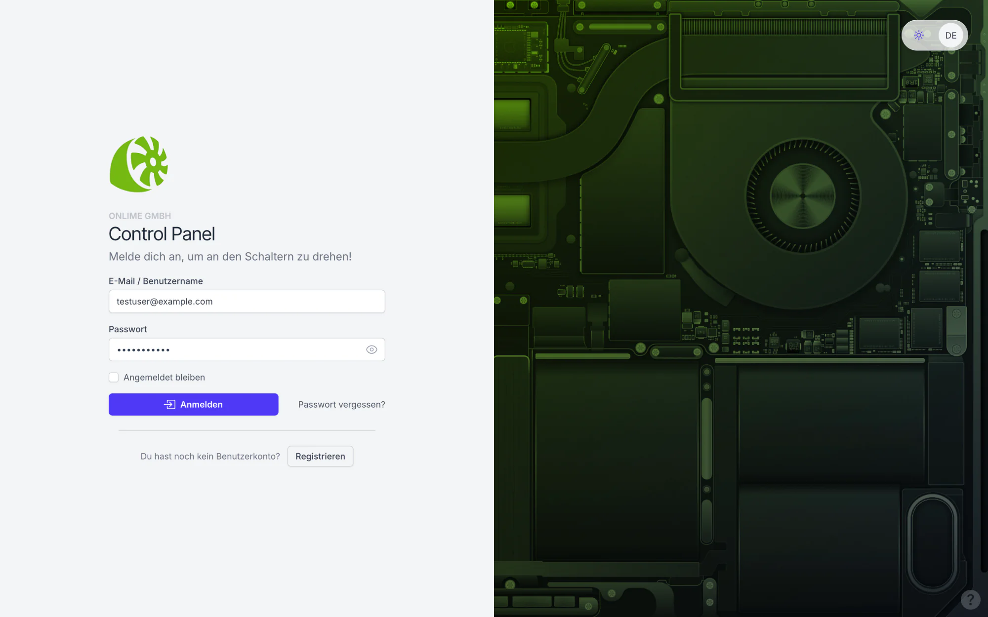The width and height of the screenshot is (988, 617).
Task: Focus the E-Mail / Benutzername input field
Action: (247, 301)
